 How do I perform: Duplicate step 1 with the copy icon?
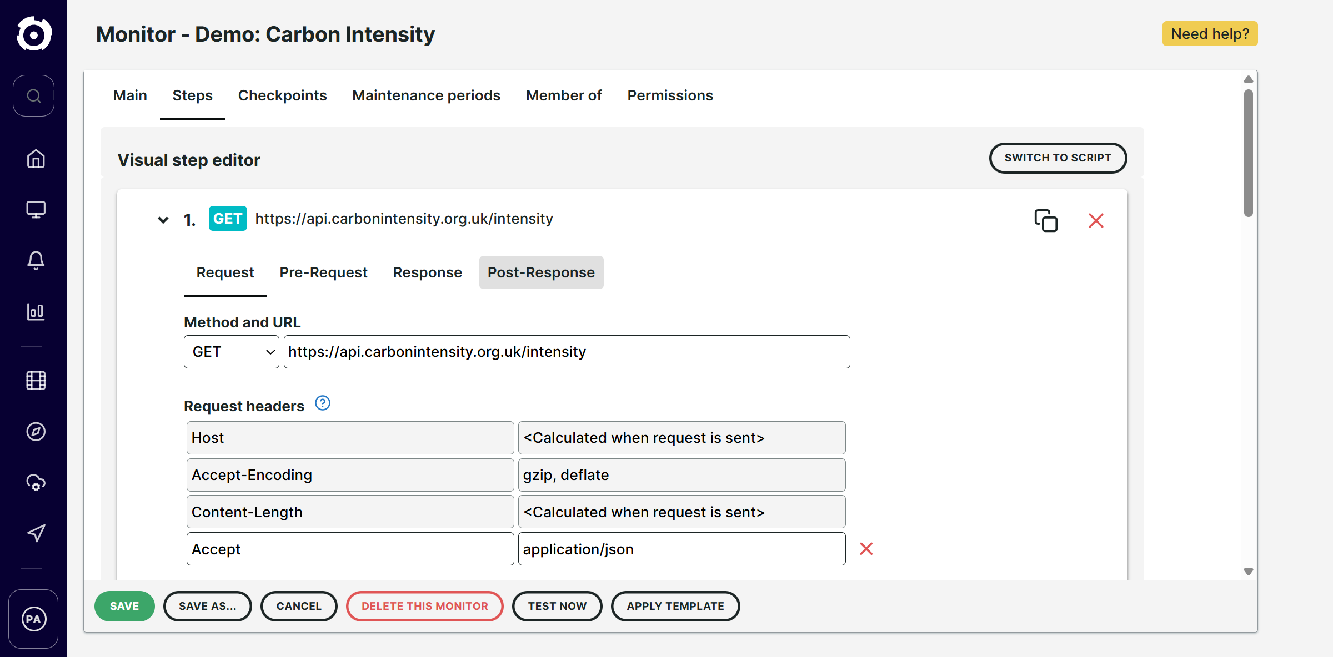(1045, 220)
